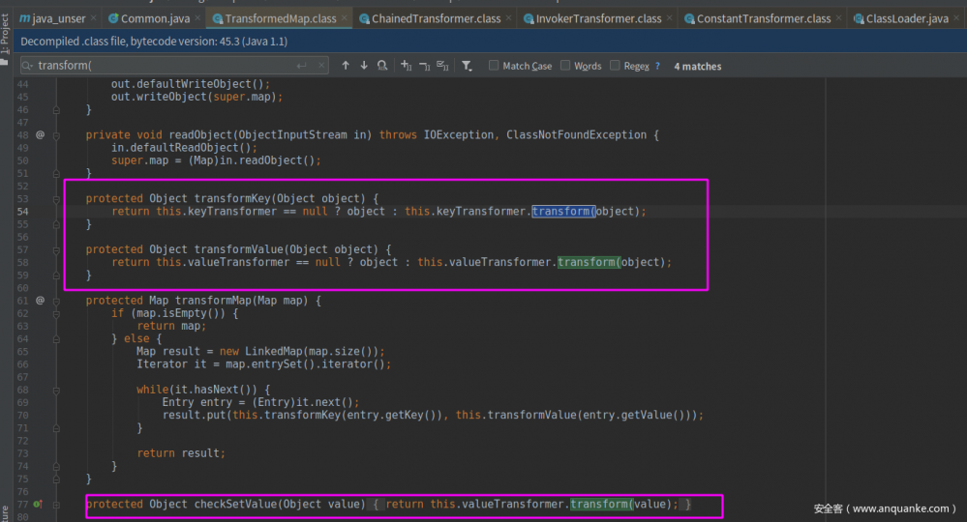Collapse transformKey method fold on line 53
967x522 pixels.
56,199
